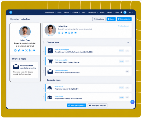Open the RO language dropdown
Screen dimensions: 142x118
tap(131, 12)
